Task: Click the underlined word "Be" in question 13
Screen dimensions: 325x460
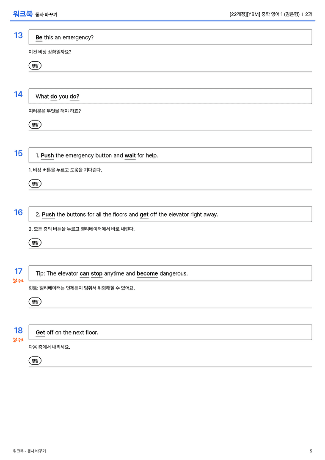Action: (x=39, y=38)
